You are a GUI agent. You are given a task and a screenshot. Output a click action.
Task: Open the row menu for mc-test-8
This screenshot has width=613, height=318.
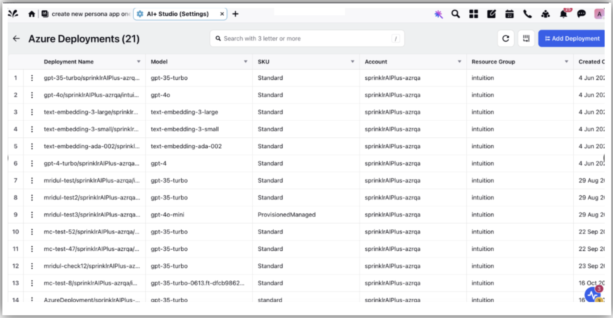(x=32, y=283)
